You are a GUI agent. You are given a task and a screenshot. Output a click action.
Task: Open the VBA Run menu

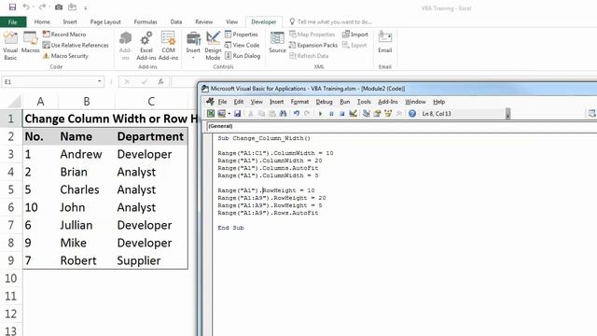pyautogui.click(x=344, y=102)
